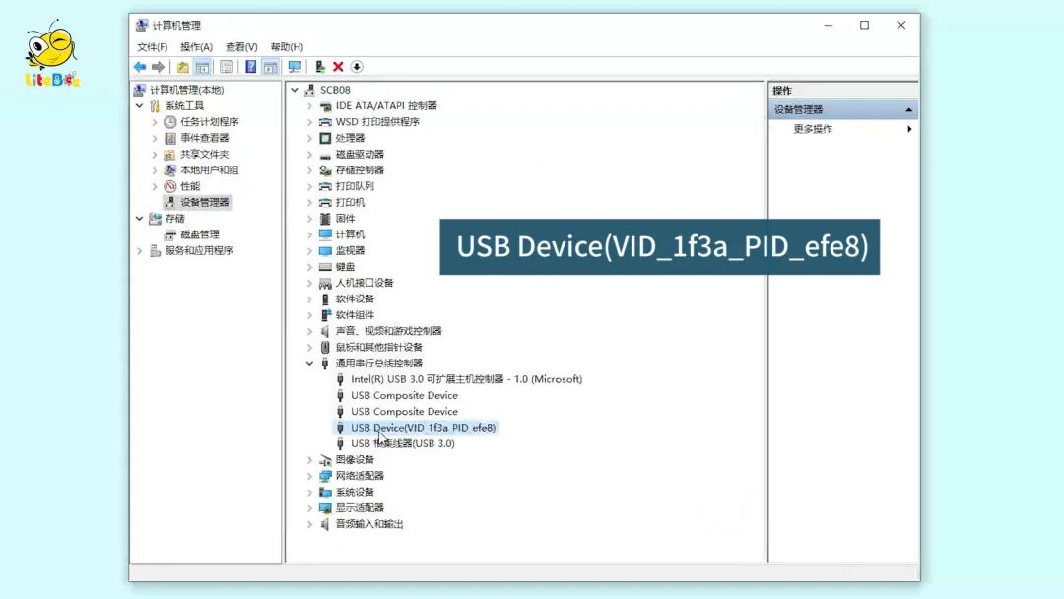1064x599 pixels.
Task: Toggle the action pane show/hide button
Action: tap(270, 67)
